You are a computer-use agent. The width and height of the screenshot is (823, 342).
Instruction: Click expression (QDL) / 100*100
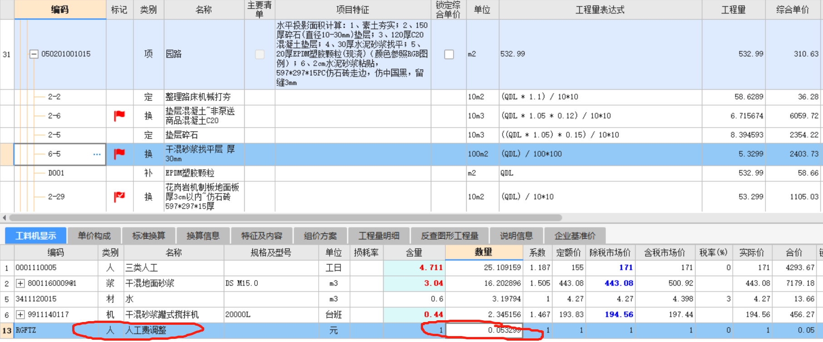[531, 154]
